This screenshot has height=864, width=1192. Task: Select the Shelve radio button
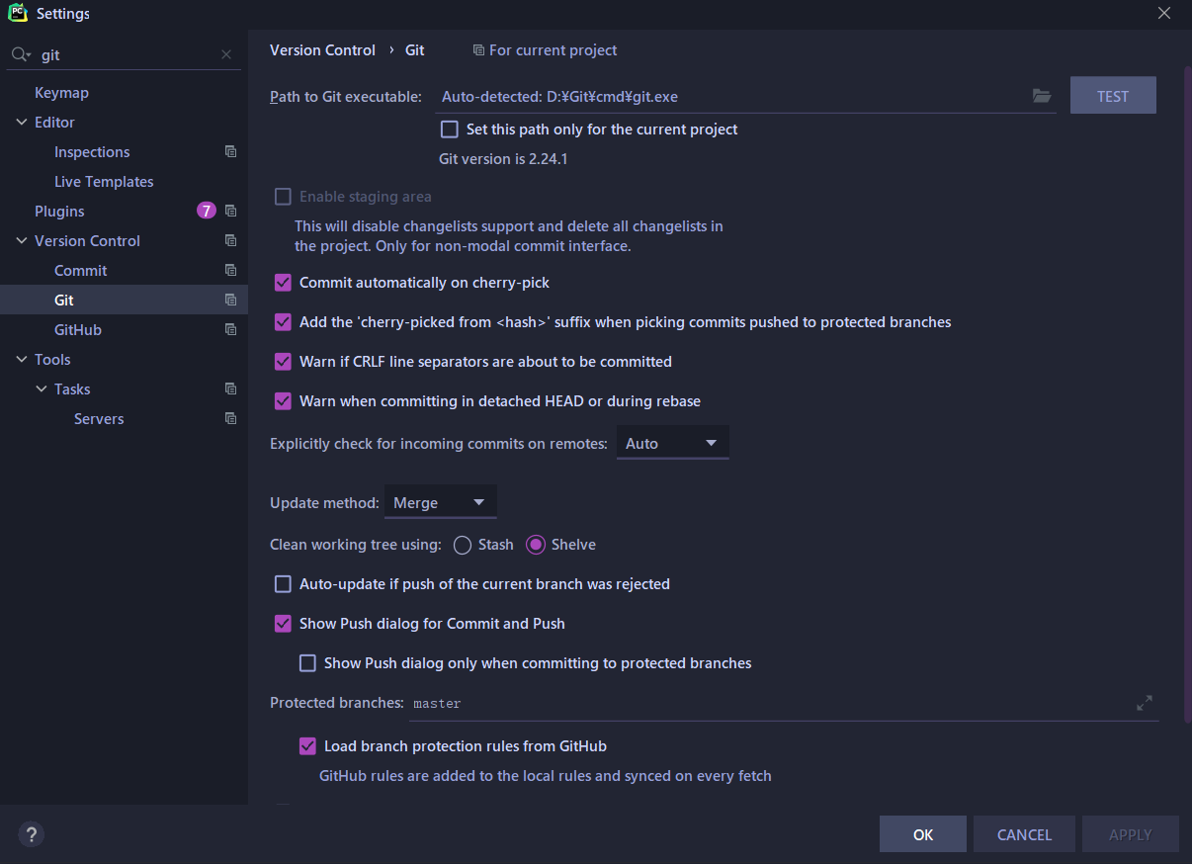click(536, 545)
